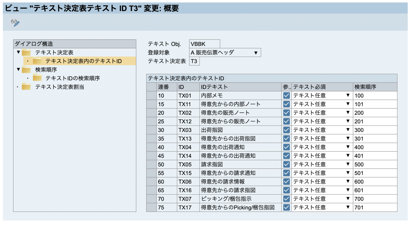Open the テキスト必須 dropdown for TX02
Screen dimensions: 411x225
click(348, 112)
